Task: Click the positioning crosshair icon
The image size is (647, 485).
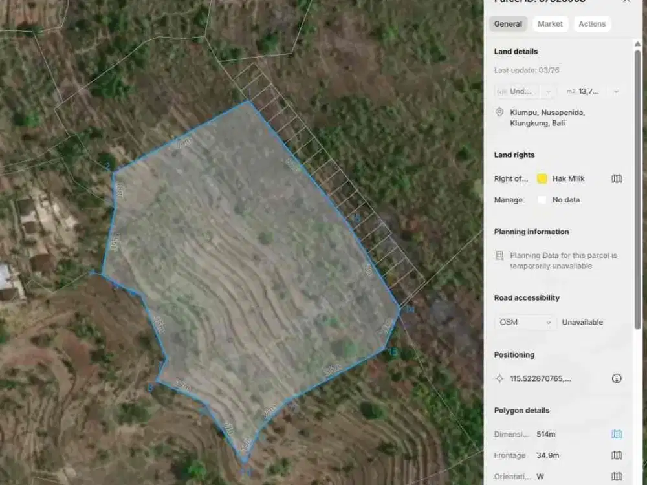Action: pyautogui.click(x=499, y=378)
